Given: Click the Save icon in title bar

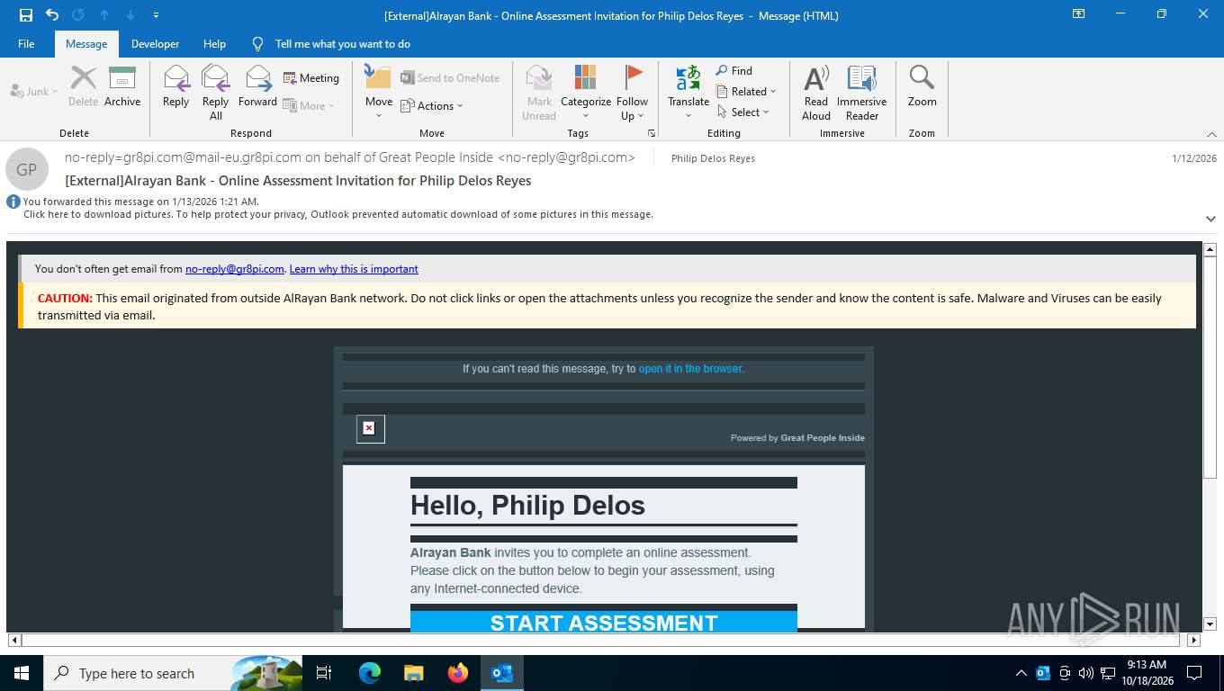Looking at the screenshot, I should coord(26,15).
